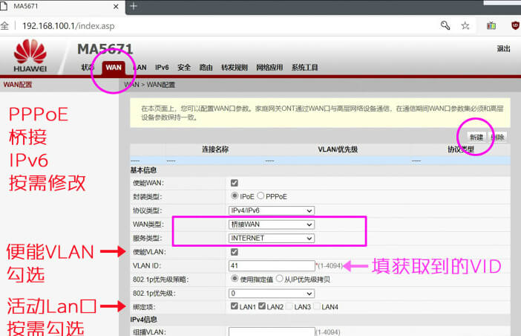
Task: Select the IPoE encapsulation radio
Action: tap(235, 196)
